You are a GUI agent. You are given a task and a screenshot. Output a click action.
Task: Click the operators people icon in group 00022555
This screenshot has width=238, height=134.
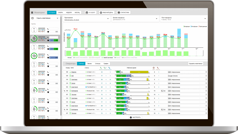pyautogui.click(x=48, y=75)
